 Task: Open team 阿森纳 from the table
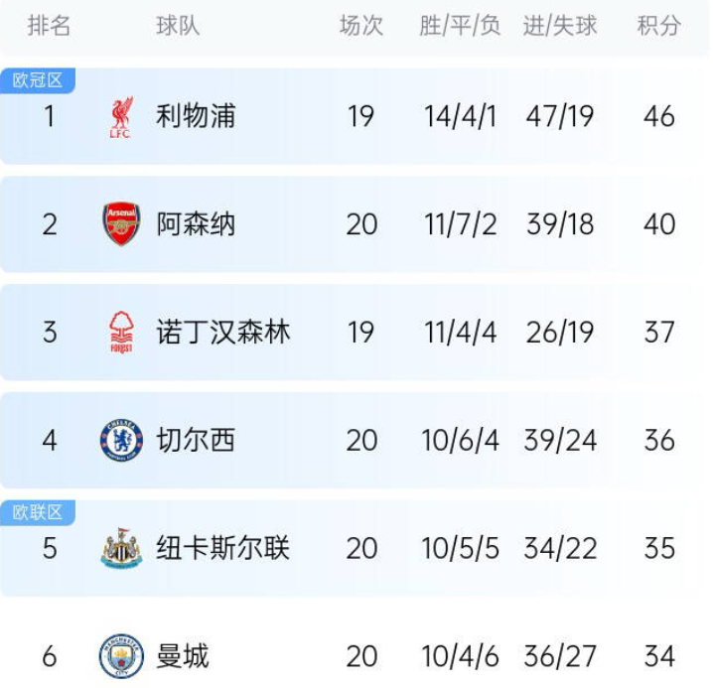click(195, 224)
